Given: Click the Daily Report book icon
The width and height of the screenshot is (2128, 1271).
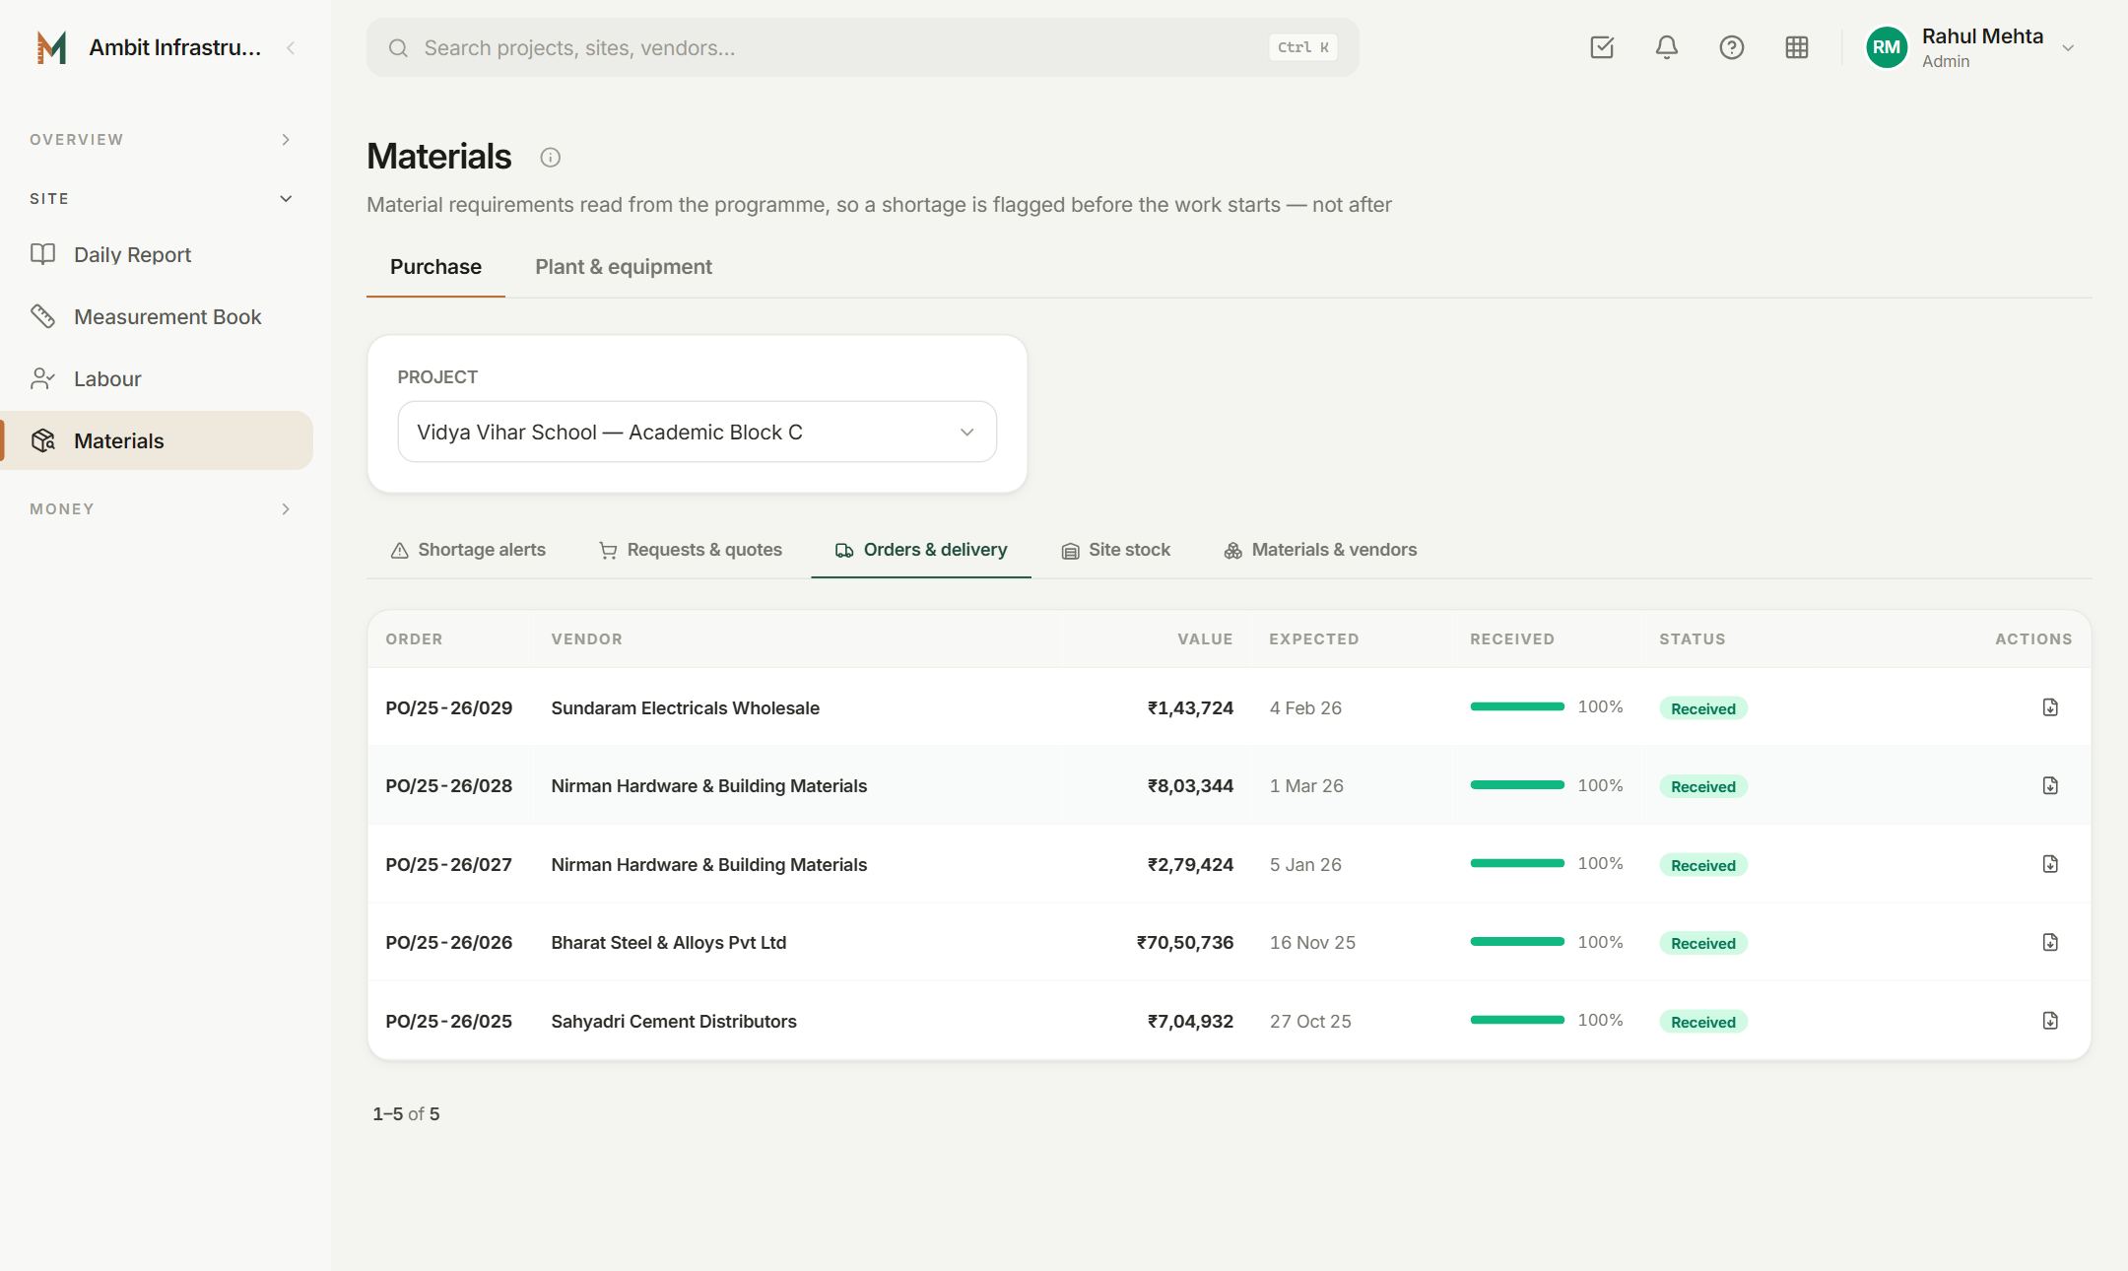Looking at the screenshot, I should tap(42, 254).
